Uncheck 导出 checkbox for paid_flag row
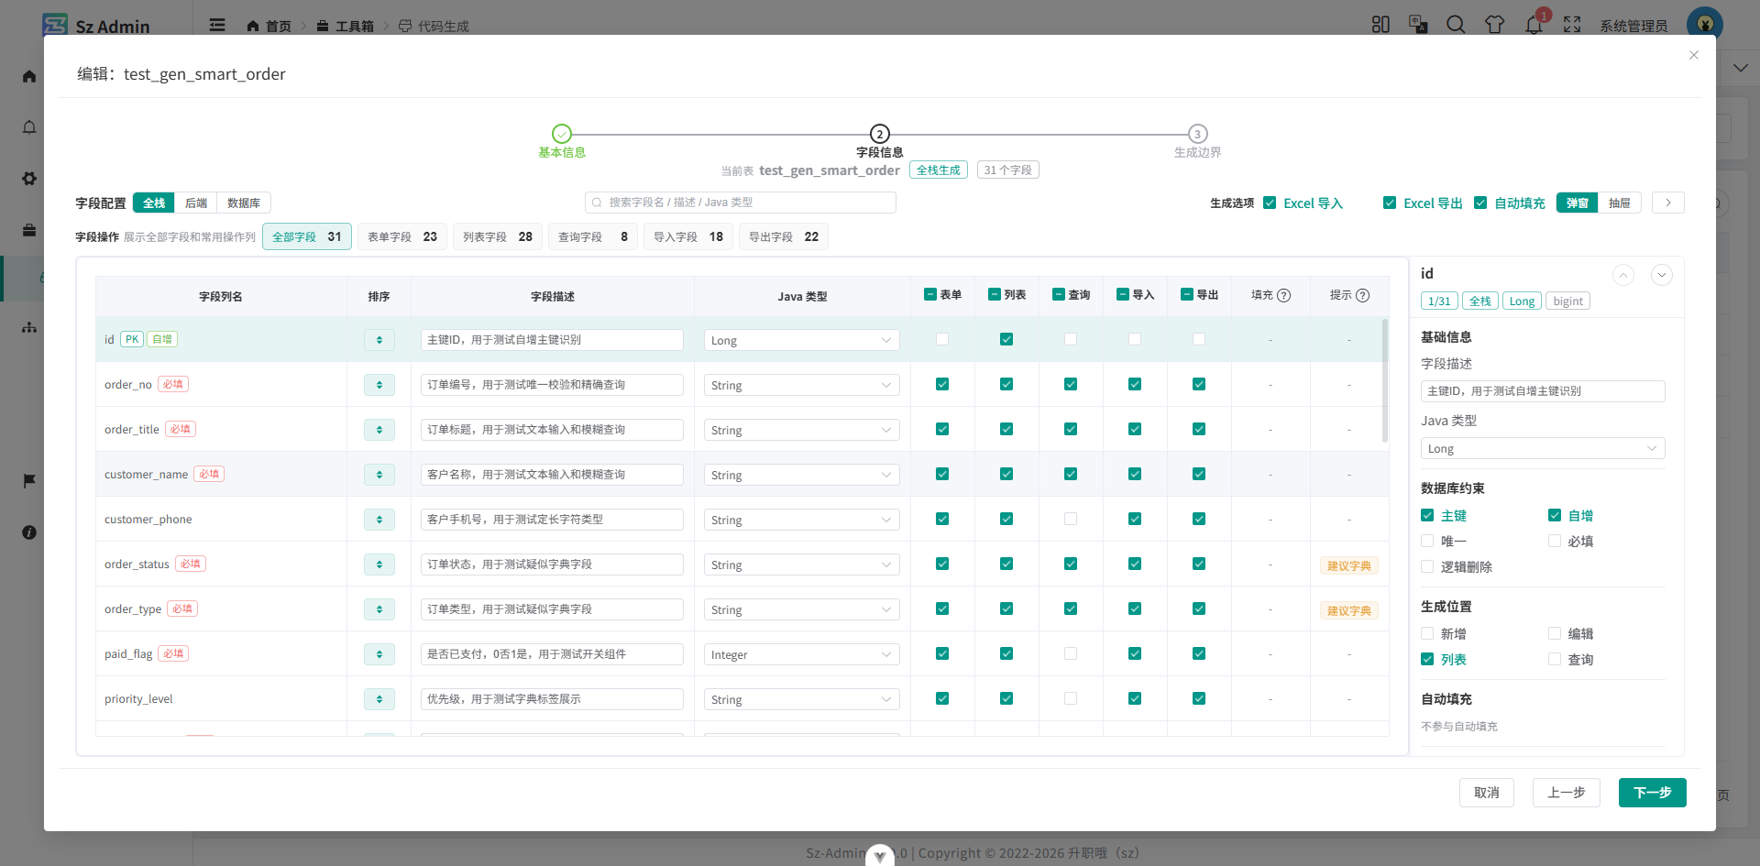The image size is (1760, 866). 1199,653
